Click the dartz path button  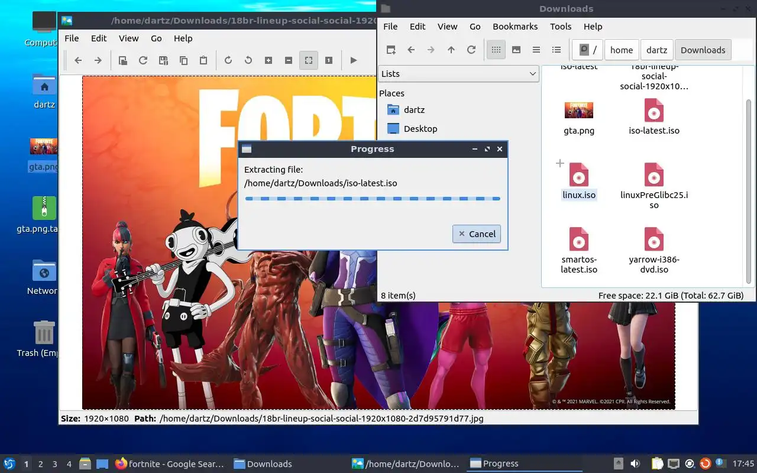pos(657,50)
